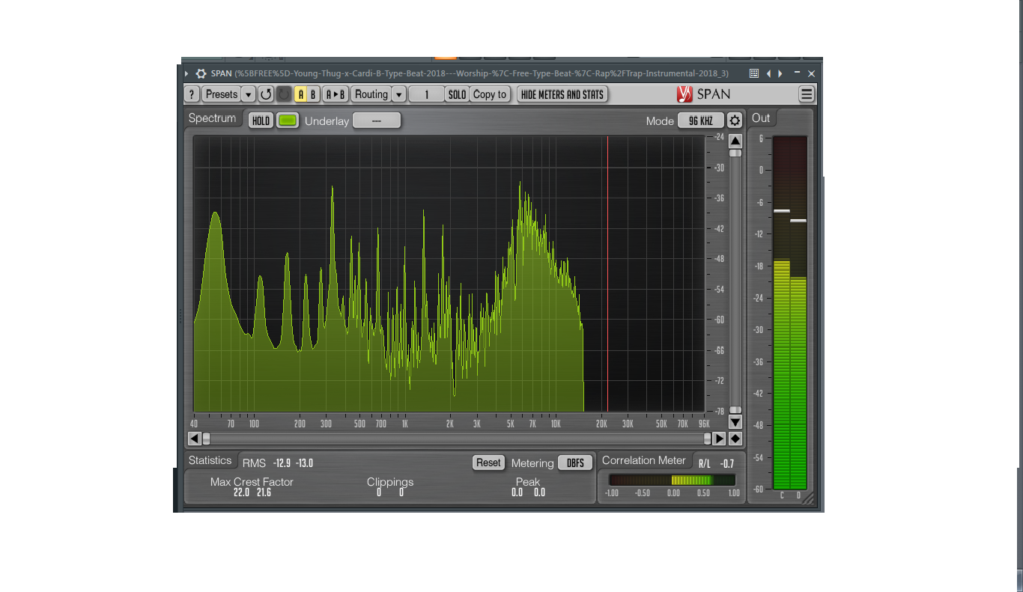Redo the parameter change

284,94
